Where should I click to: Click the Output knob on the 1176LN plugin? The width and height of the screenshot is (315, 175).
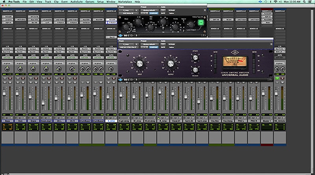[170, 64]
